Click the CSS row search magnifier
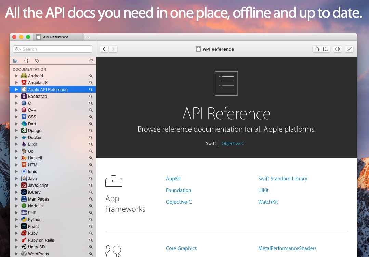 pyautogui.click(x=91, y=117)
